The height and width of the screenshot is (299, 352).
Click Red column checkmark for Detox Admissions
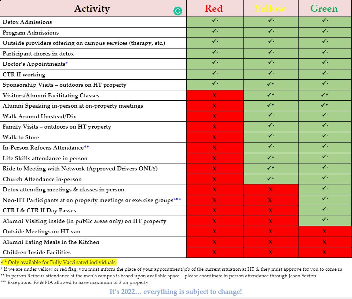[x=215, y=20]
